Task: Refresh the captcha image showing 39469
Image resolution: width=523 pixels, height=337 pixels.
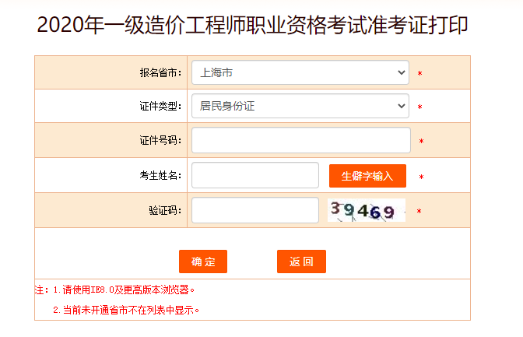Action: [367, 210]
